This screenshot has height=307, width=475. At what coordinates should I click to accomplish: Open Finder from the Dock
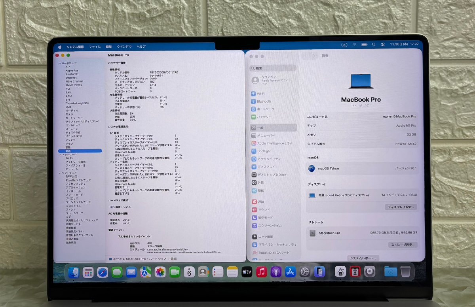(x=74, y=272)
